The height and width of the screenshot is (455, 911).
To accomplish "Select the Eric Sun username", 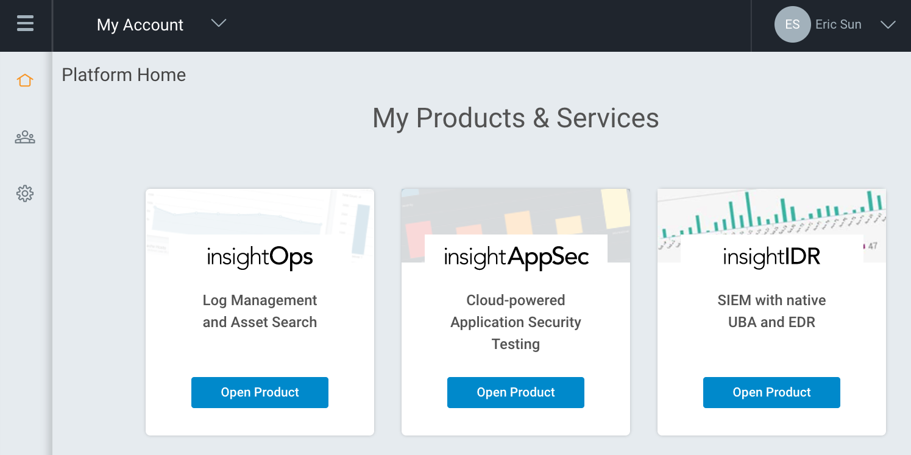I will coord(838,25).
